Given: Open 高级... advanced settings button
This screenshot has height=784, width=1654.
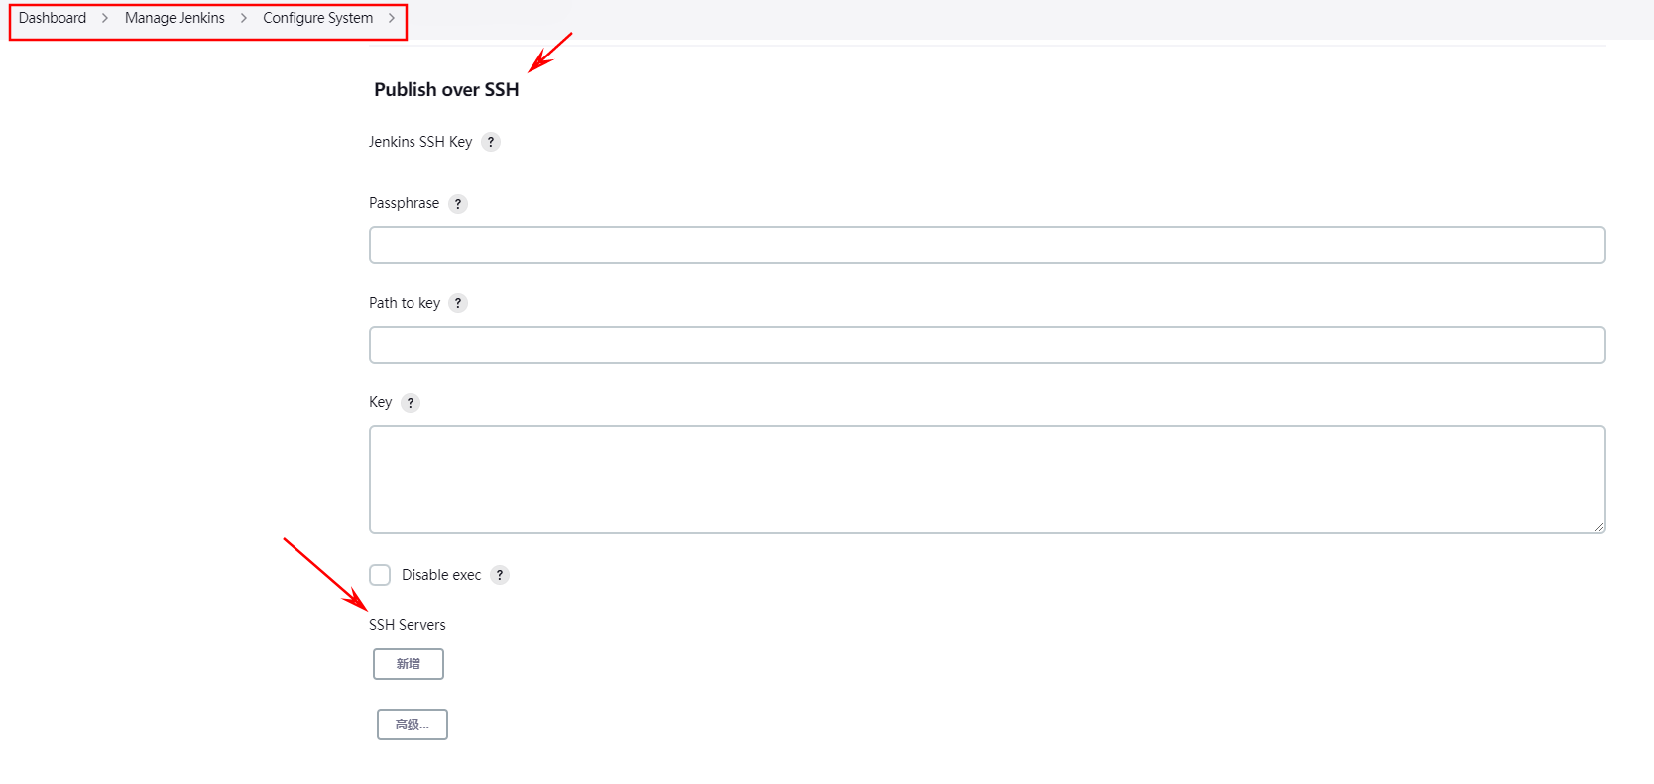Looking at the screenshot, I should click(413, 725).
